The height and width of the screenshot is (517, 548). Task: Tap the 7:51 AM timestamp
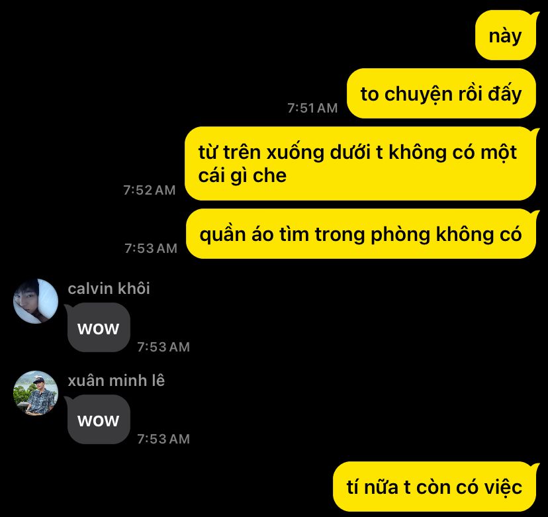(x=312, y=108)
